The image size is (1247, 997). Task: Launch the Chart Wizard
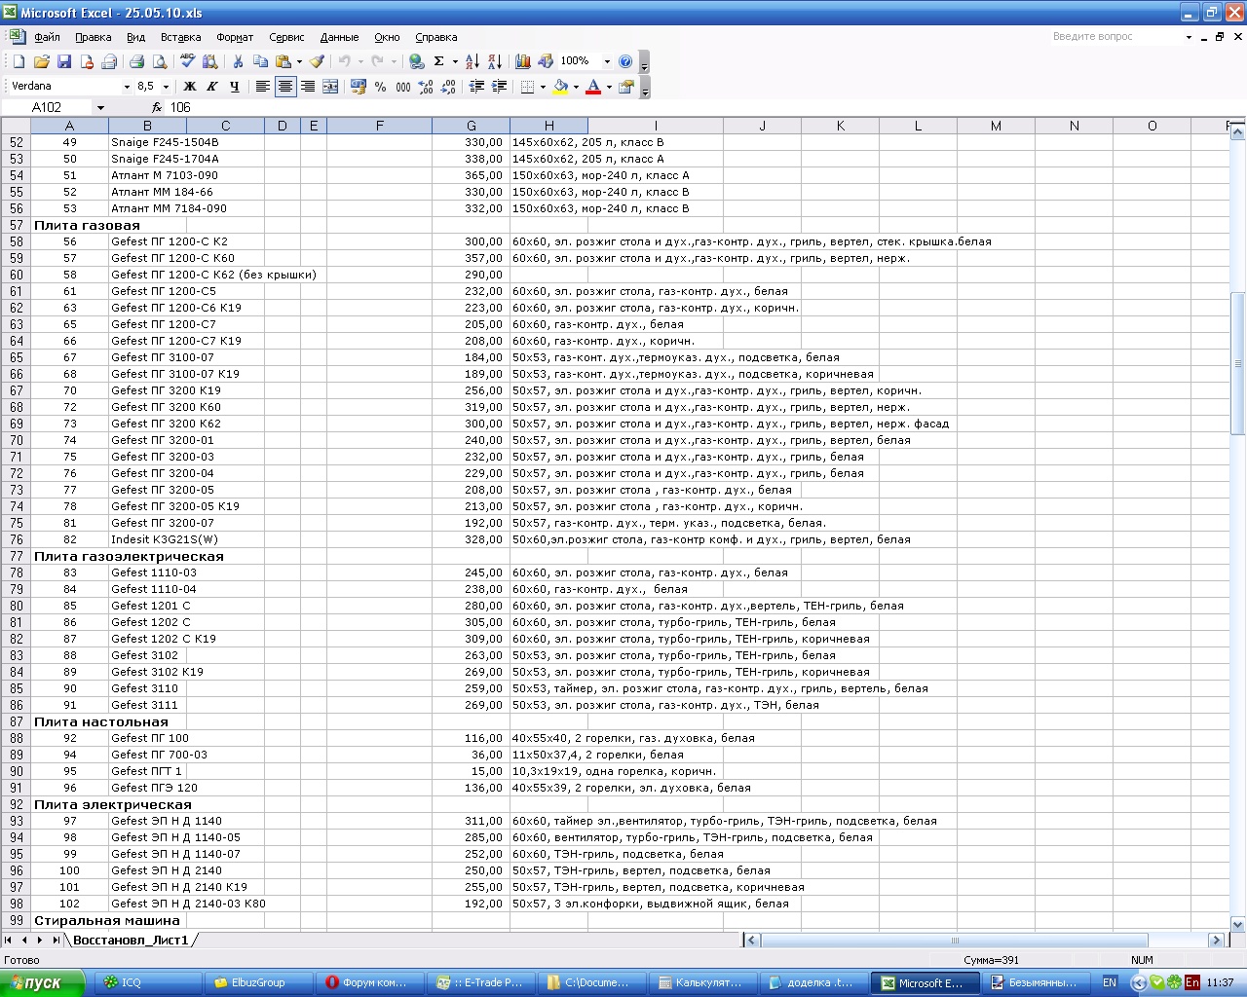pos(523,61)
